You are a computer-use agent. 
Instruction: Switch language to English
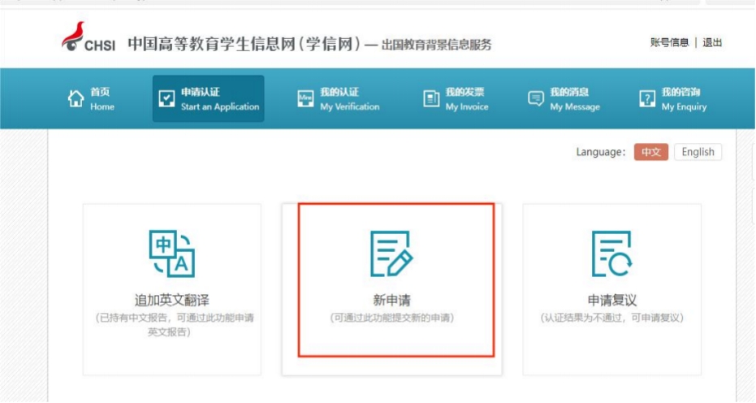point(698,152)
